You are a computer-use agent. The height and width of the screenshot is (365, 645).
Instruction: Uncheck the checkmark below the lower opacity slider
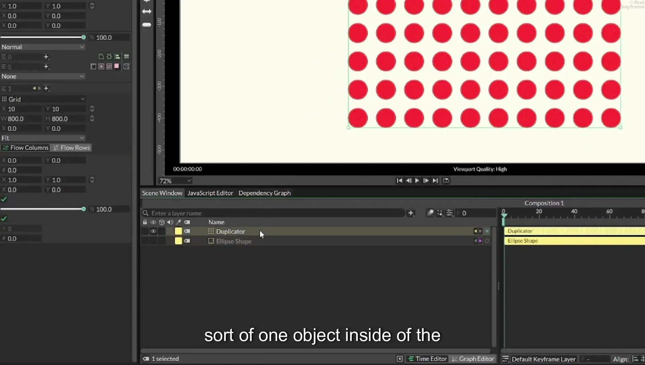pos(4,219)
